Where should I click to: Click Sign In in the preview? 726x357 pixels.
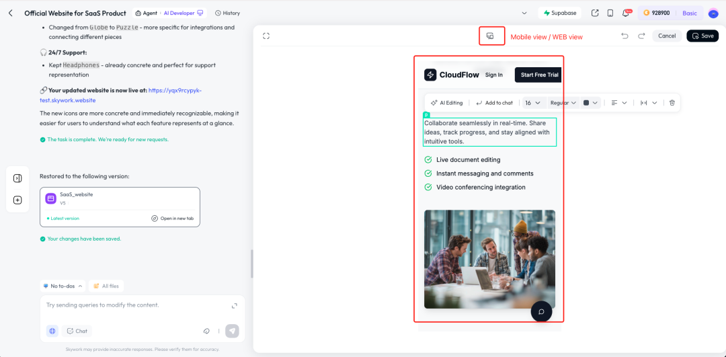pos(493,75)
